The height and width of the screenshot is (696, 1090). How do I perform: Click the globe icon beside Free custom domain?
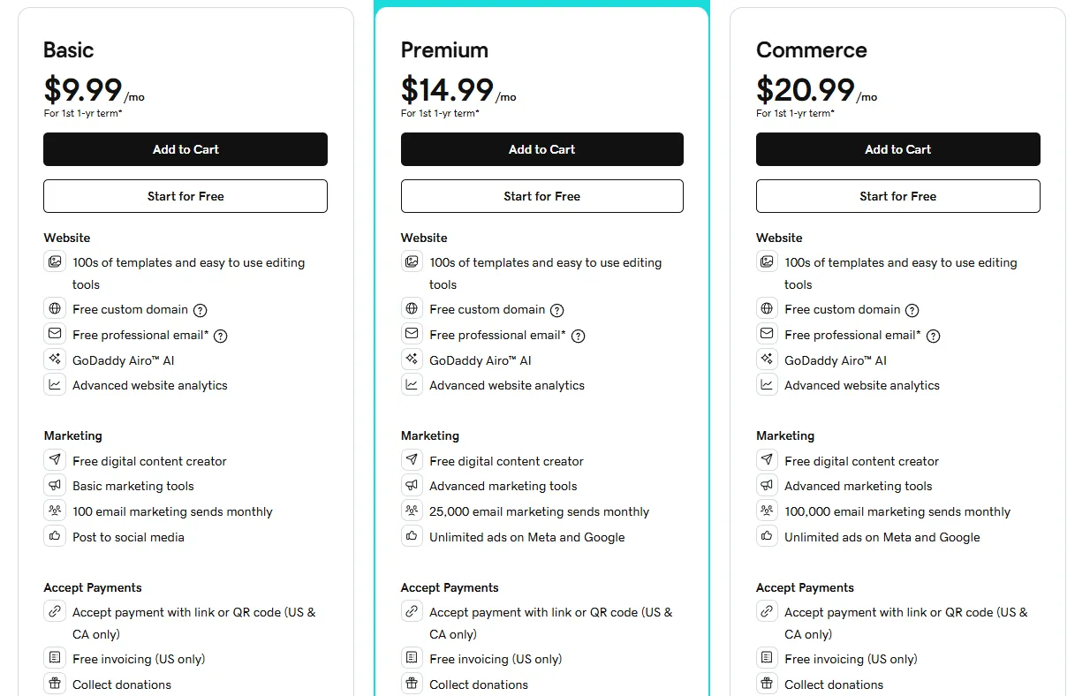pyautogui.click(x=55, y=310)
